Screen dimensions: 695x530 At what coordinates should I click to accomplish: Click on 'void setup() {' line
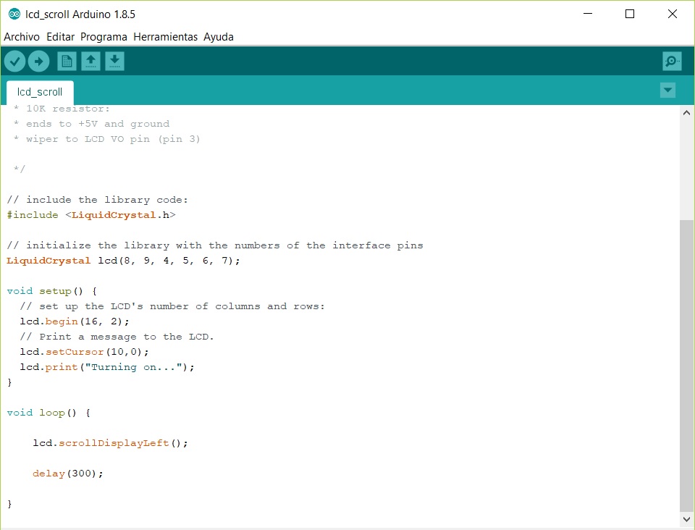point(52,291)
